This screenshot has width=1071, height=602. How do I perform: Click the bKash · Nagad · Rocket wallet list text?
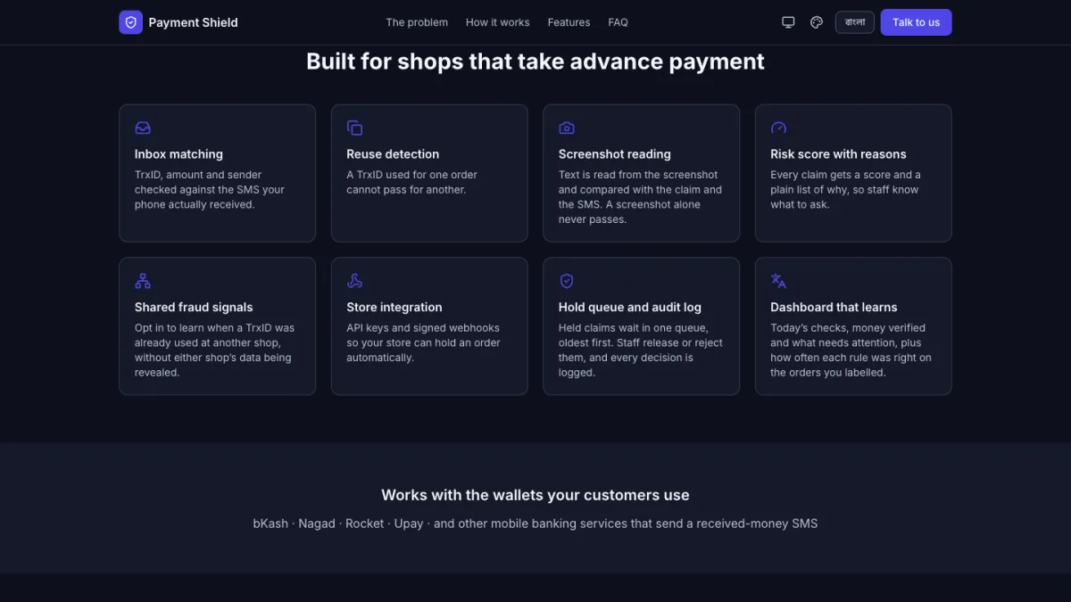tap(535, 524)
